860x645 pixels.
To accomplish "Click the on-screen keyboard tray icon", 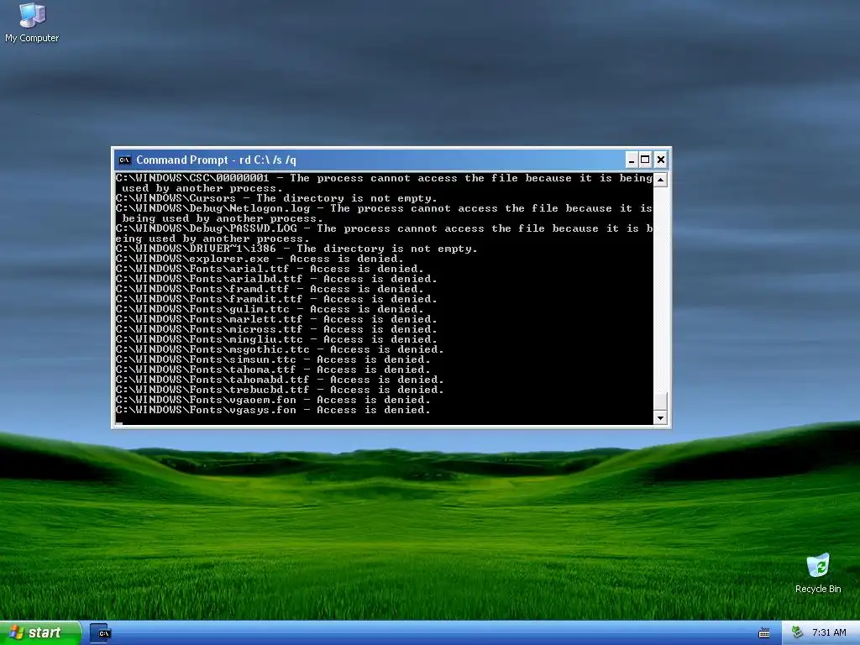I will point(763,633).
